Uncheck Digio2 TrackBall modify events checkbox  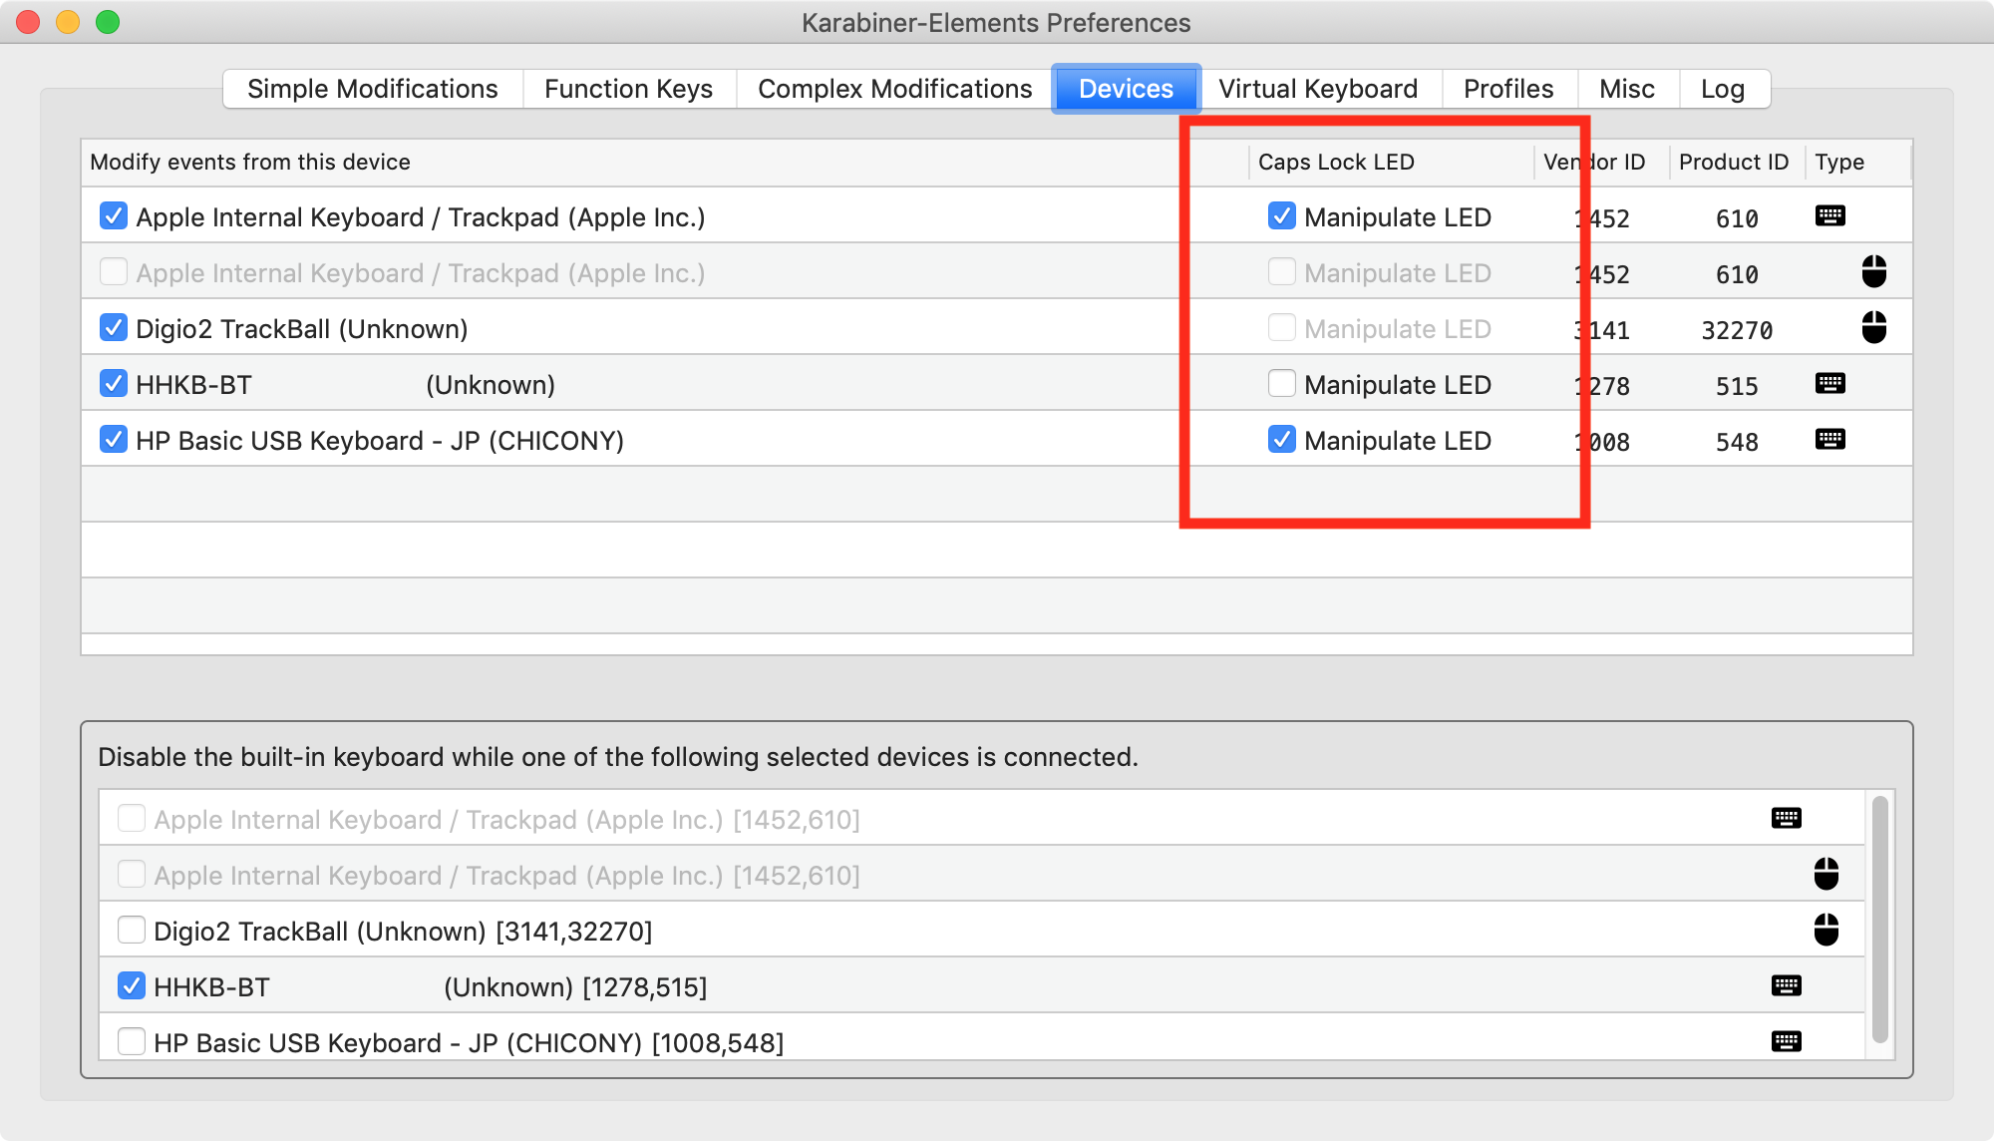click(x=114, y=328)
